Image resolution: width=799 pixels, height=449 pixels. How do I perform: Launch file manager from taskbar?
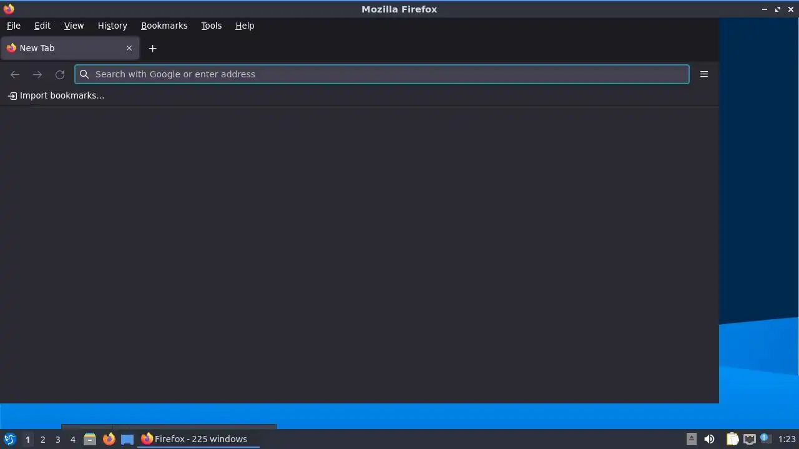click(x=90, y=439)
